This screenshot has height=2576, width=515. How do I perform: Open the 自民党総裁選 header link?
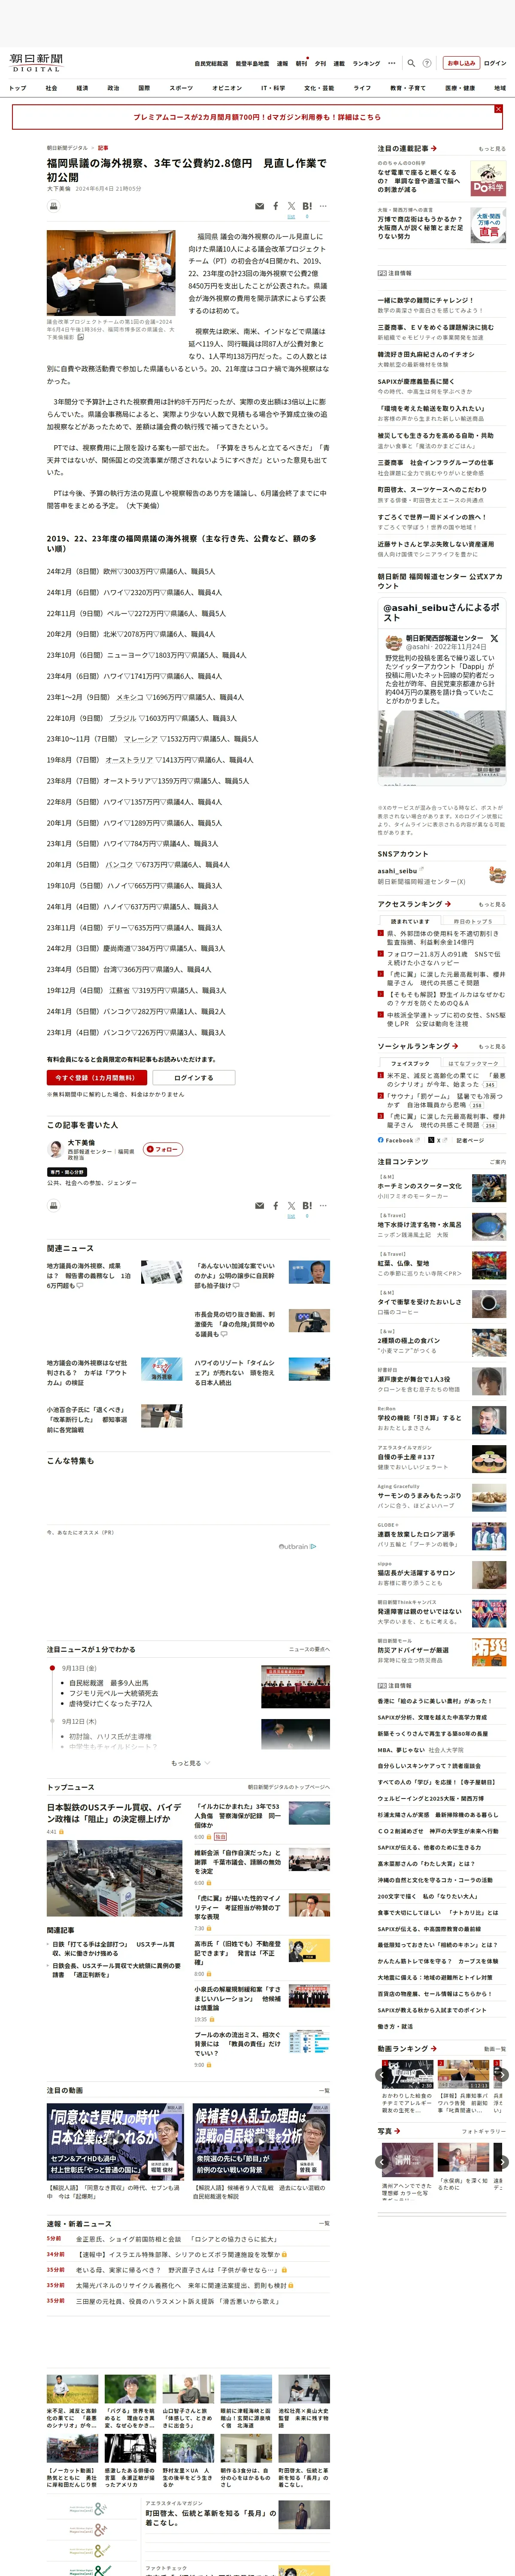coord(211,63)
